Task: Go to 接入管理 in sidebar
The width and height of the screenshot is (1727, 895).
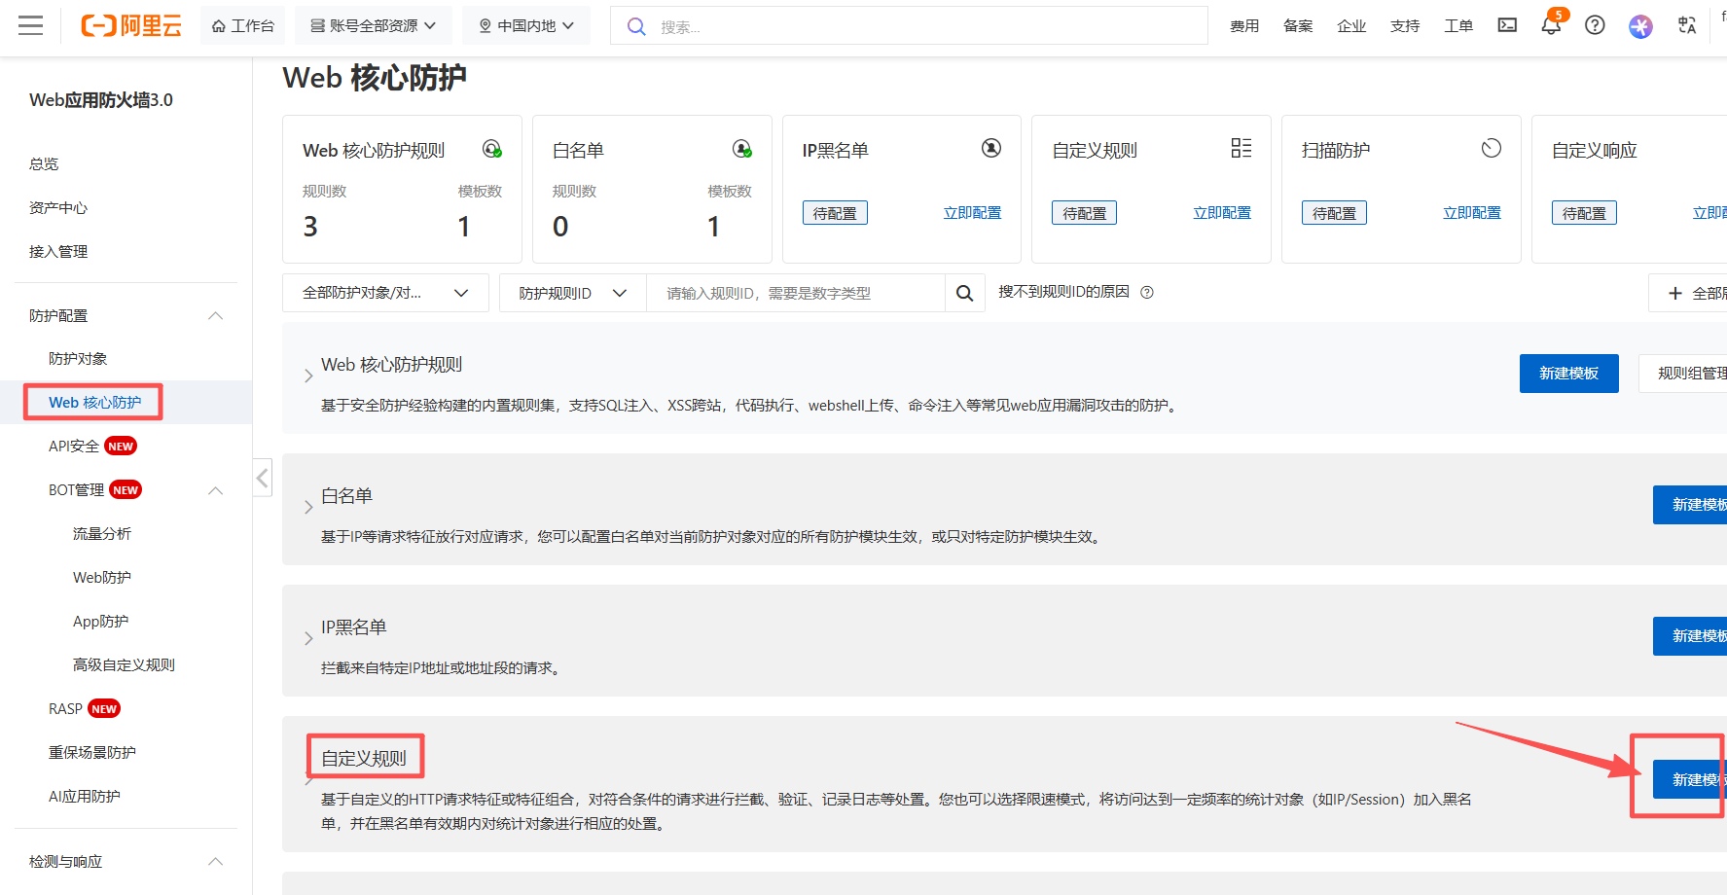Action: tap(58, 251)
